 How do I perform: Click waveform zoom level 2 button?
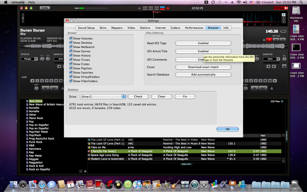(x=284, y=18)
